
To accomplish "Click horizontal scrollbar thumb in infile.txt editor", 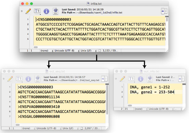I will (x=36, y=47).
